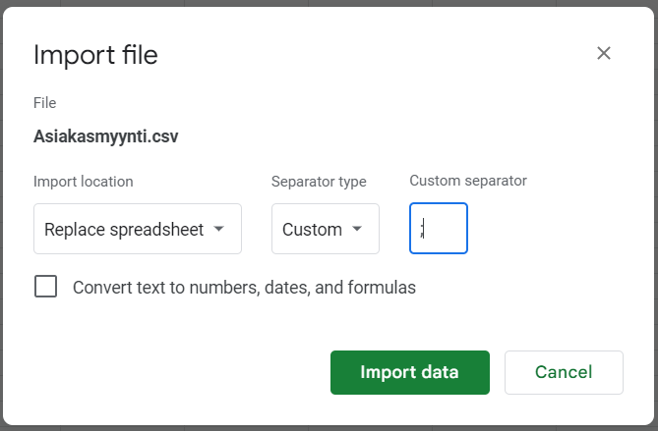Click the Asiakasmyynti.csv file name
The height and width of the screenshot is (431, 658).
[x=106, y=135]
